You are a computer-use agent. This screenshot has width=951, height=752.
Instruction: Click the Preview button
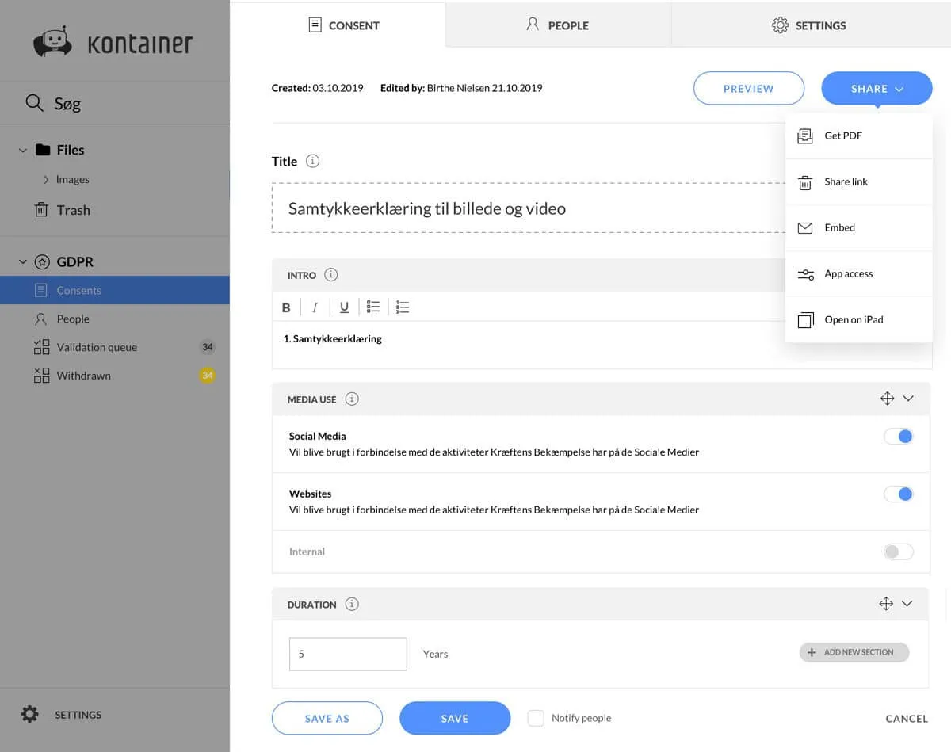coord(749,89)
